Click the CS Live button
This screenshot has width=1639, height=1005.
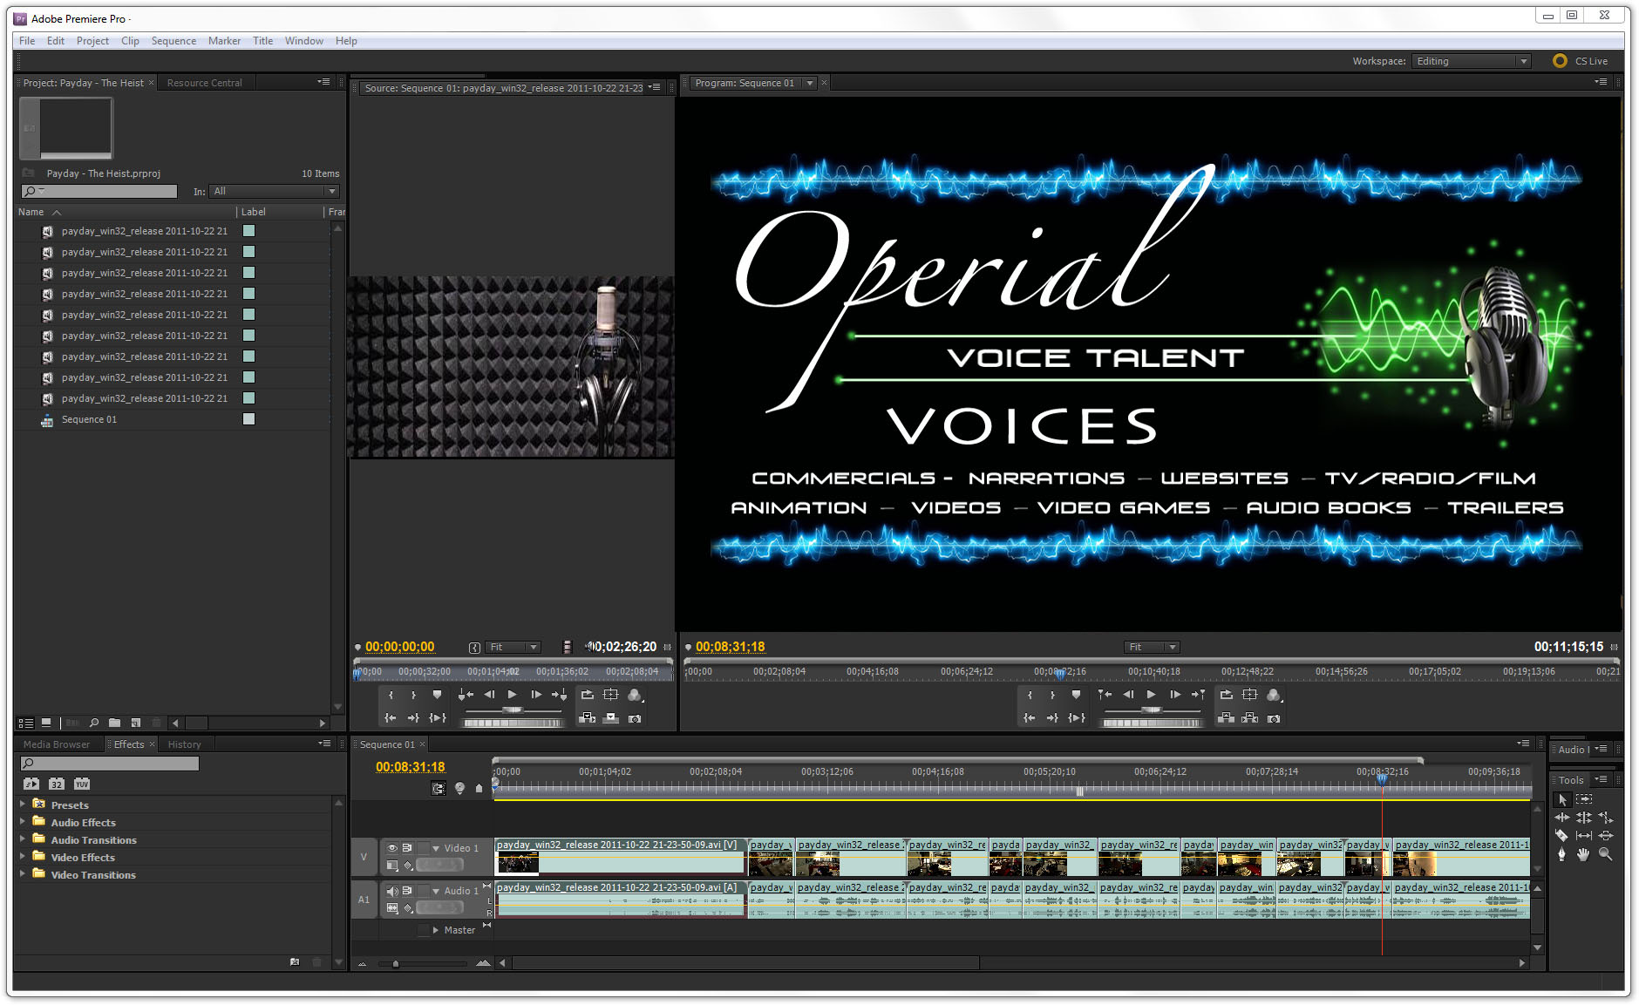pyautogui.click(x=1581, y=61)
